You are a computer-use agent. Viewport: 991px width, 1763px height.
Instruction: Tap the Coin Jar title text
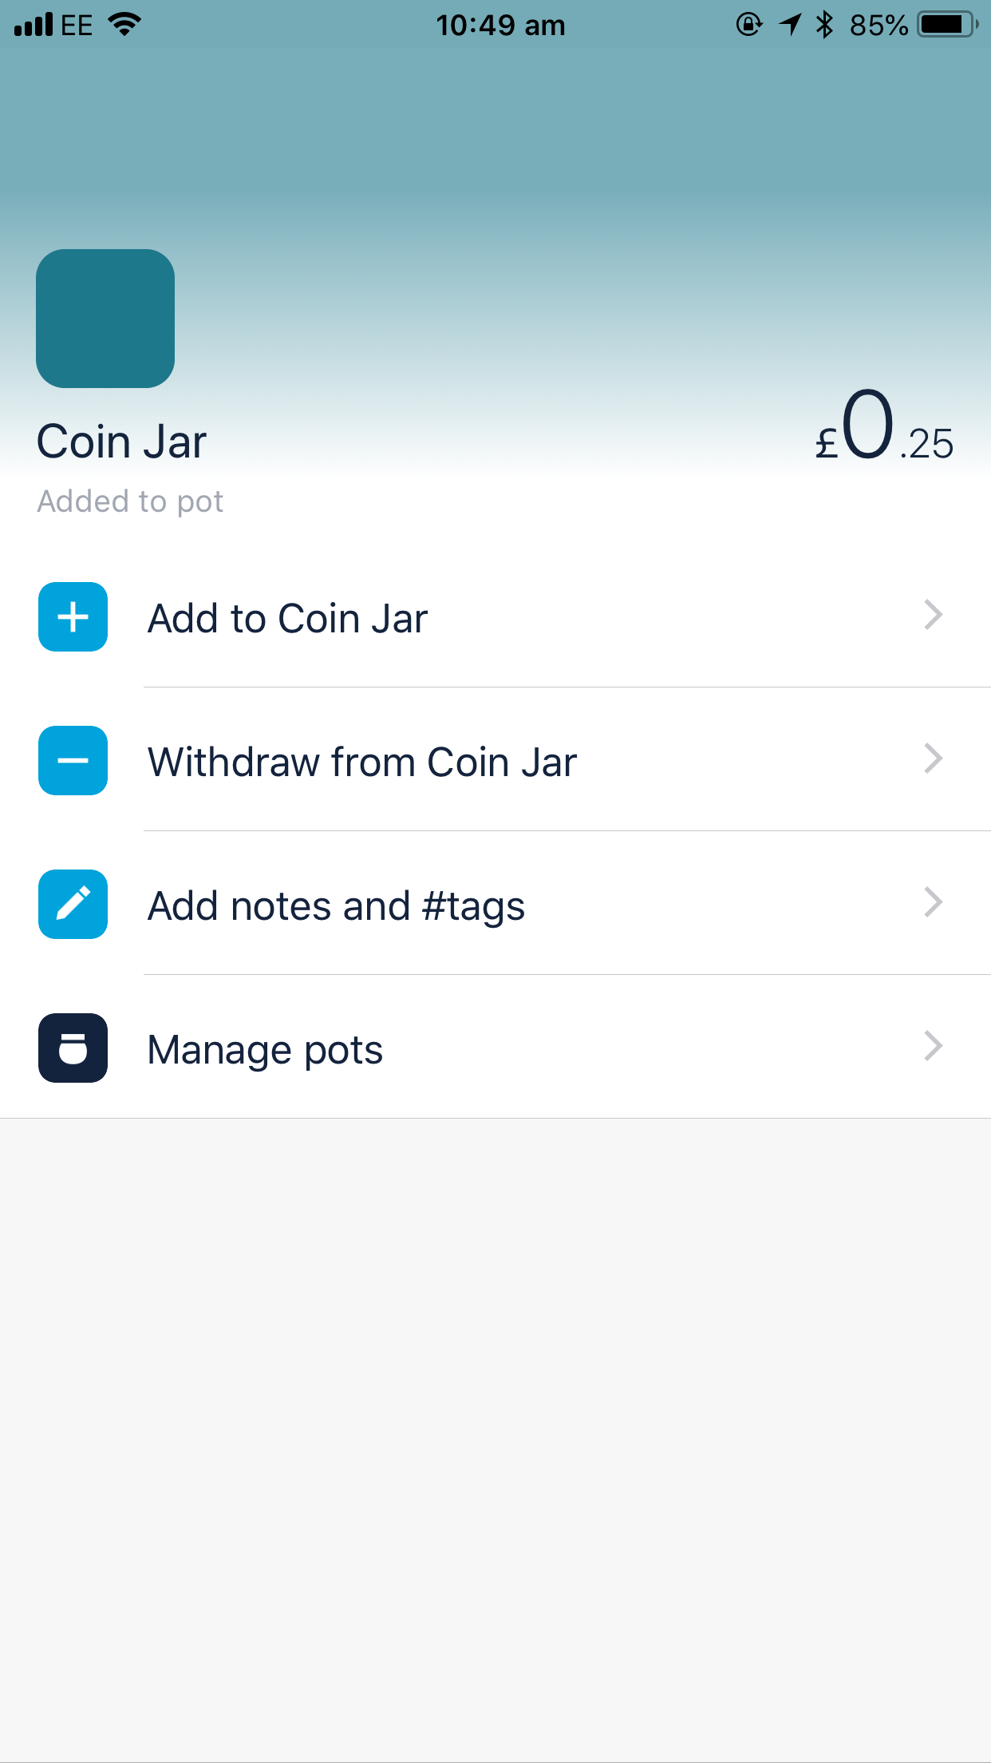pyautogui.click(x=121, y=442)
